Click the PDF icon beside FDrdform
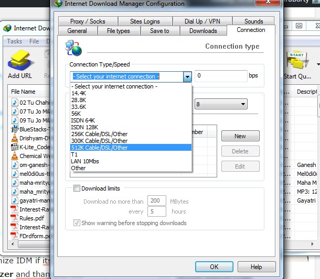The width and height of the screenshot is (320, 279). click(x=15, y=236)
